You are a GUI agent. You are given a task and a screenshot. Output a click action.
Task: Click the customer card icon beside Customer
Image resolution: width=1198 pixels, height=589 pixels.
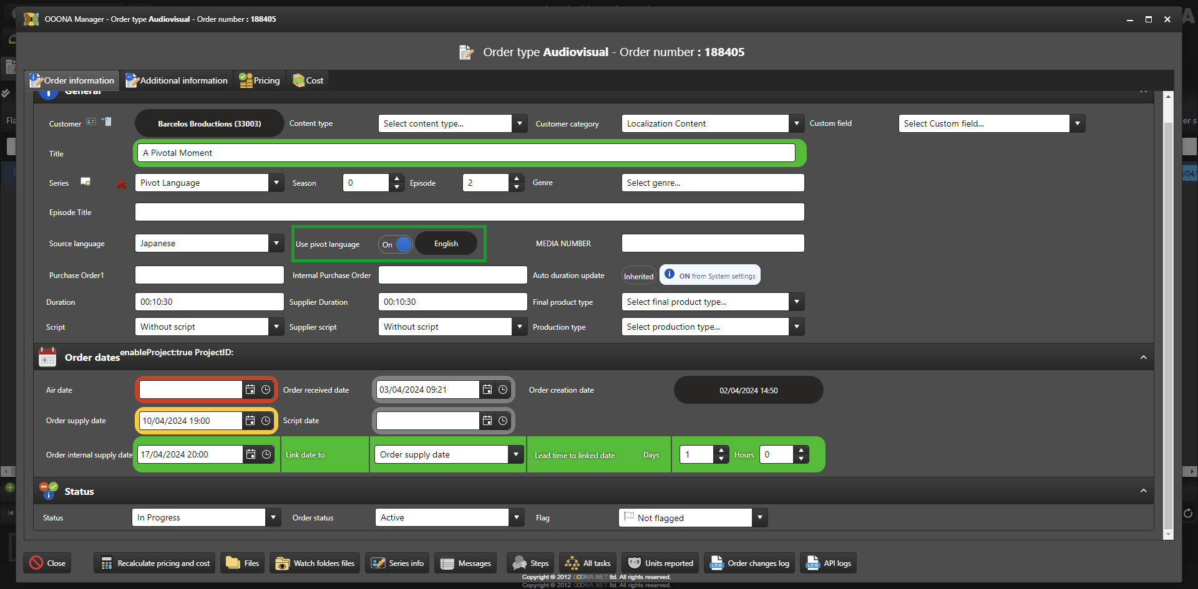tap(91, 122)
